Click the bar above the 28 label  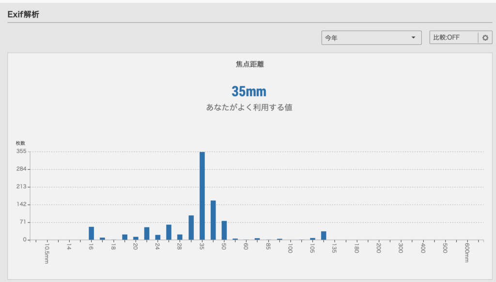tap(180, 237)
